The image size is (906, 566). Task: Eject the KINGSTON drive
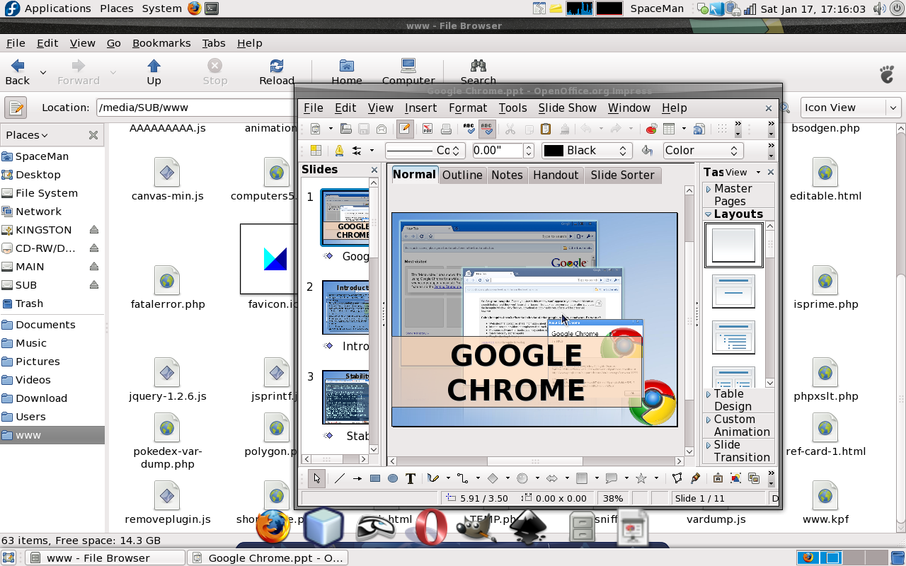point(93,230)
